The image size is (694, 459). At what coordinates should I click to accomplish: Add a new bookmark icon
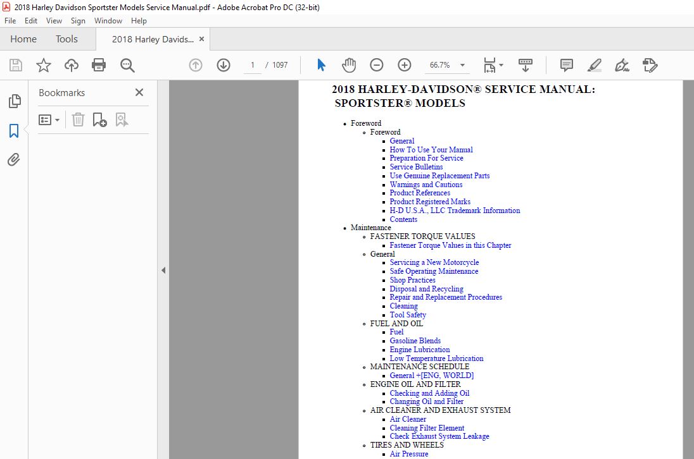(99, 119)
